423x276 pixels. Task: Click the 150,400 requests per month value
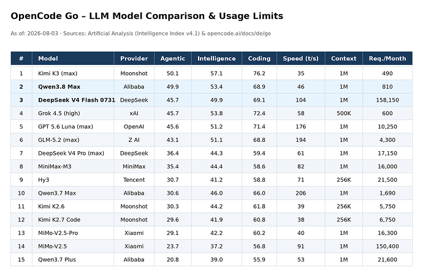tap(387, 246)
